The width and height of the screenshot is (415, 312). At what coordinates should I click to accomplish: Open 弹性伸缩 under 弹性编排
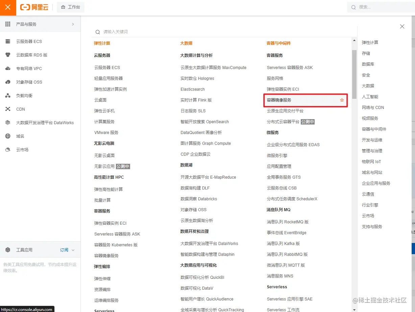coord(102,279)
